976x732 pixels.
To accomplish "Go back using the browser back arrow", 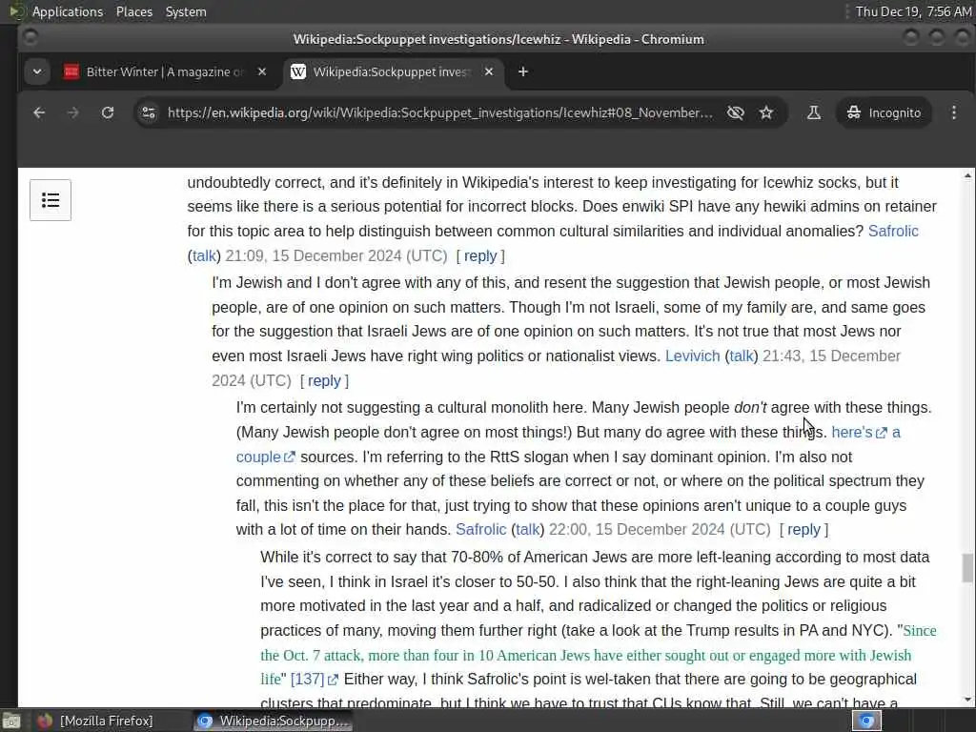I will [39, 112].
